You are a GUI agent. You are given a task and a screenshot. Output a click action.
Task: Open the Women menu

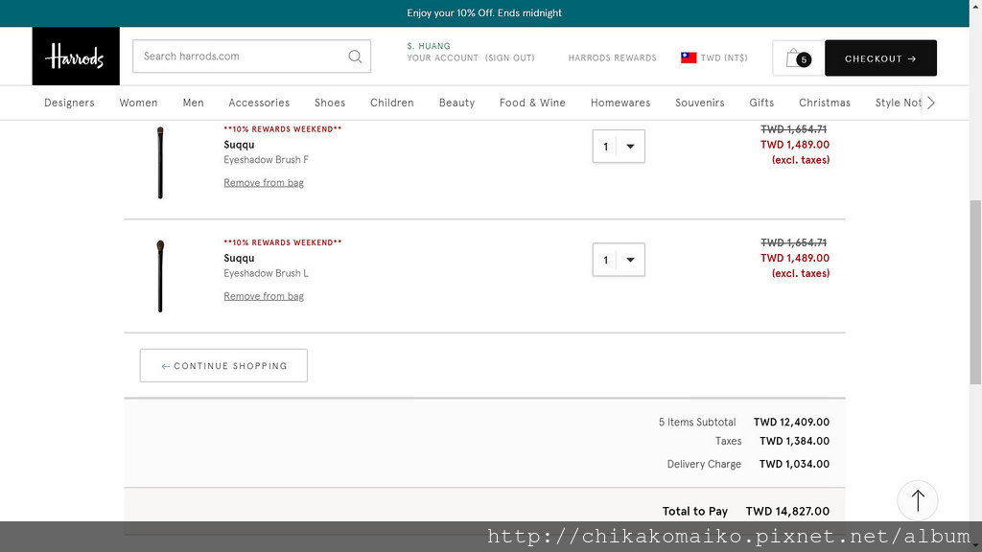tap(138, 103)
